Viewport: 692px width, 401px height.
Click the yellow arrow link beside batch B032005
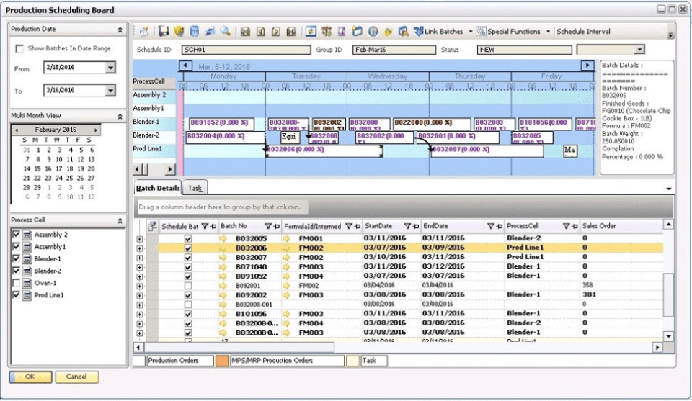[223, 238]
